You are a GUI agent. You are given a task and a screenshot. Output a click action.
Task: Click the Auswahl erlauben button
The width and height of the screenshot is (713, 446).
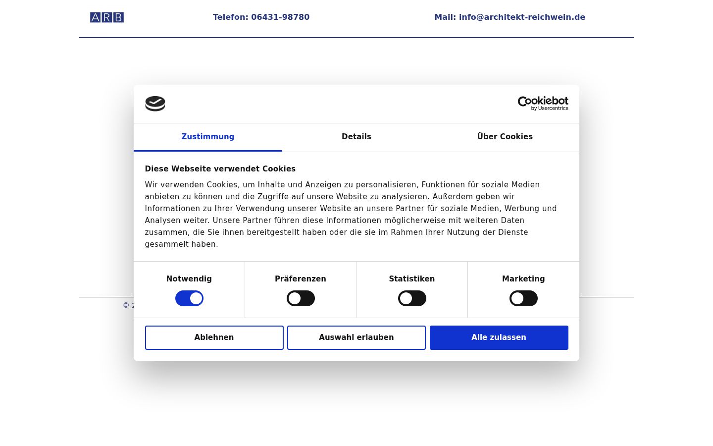(356, 337)
